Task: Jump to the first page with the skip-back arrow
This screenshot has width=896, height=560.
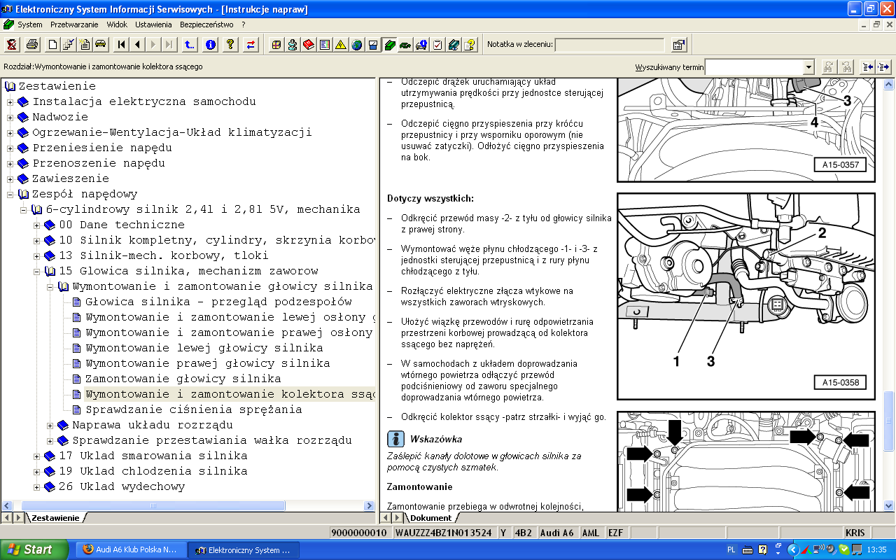Action: [121, 45]
